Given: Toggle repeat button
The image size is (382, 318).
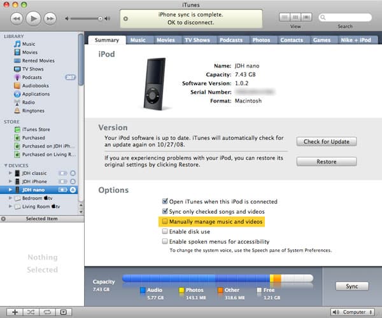Looking at the screenshot, I should click(x=47, y=312).
